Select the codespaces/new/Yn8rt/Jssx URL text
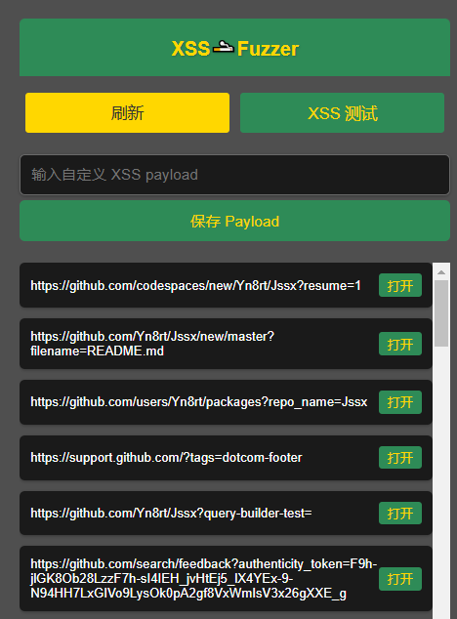Image resolution: width=457 pixels, height=619 pixels. click(x=195, y=285)
